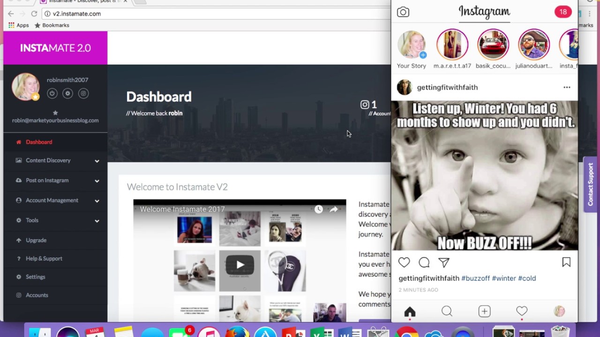Click the #winter hashtag
Viewport: 600px width, 337px height.
[x=504, y=278]
